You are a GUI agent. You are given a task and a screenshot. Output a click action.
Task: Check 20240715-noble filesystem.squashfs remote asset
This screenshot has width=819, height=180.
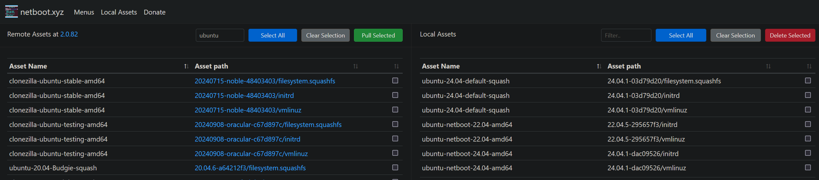(395, 80)
